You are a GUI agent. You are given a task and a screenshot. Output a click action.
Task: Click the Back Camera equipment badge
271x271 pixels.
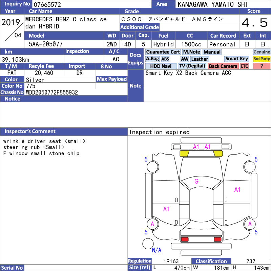coord(223,66)
